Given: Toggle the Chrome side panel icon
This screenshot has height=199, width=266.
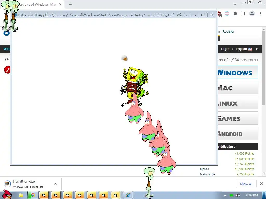Looking at the screenshot, I should coord(244,13).
